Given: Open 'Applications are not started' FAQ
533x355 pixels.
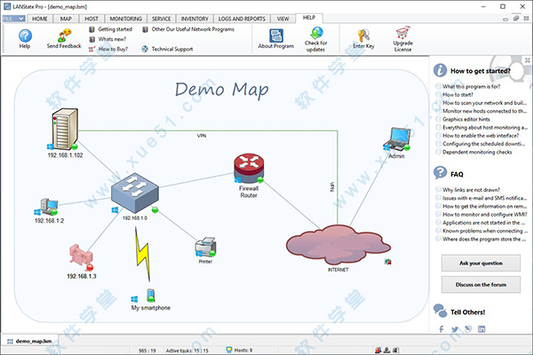Looking at the screenshot, I should 484,223.
